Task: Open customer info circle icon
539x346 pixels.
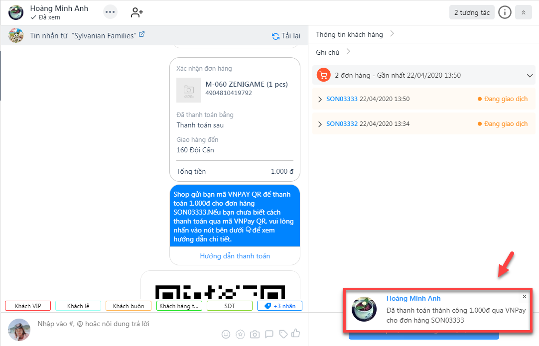Action: click(x=505, y=13)
